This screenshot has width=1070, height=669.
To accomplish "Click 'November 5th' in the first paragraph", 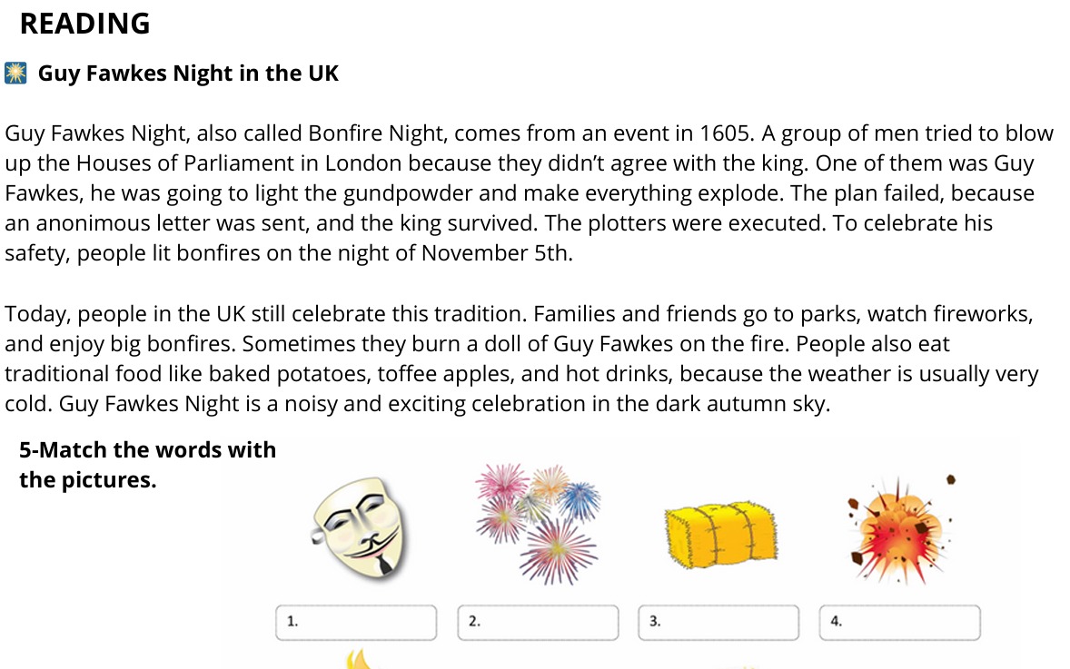I will click(496, 253).
